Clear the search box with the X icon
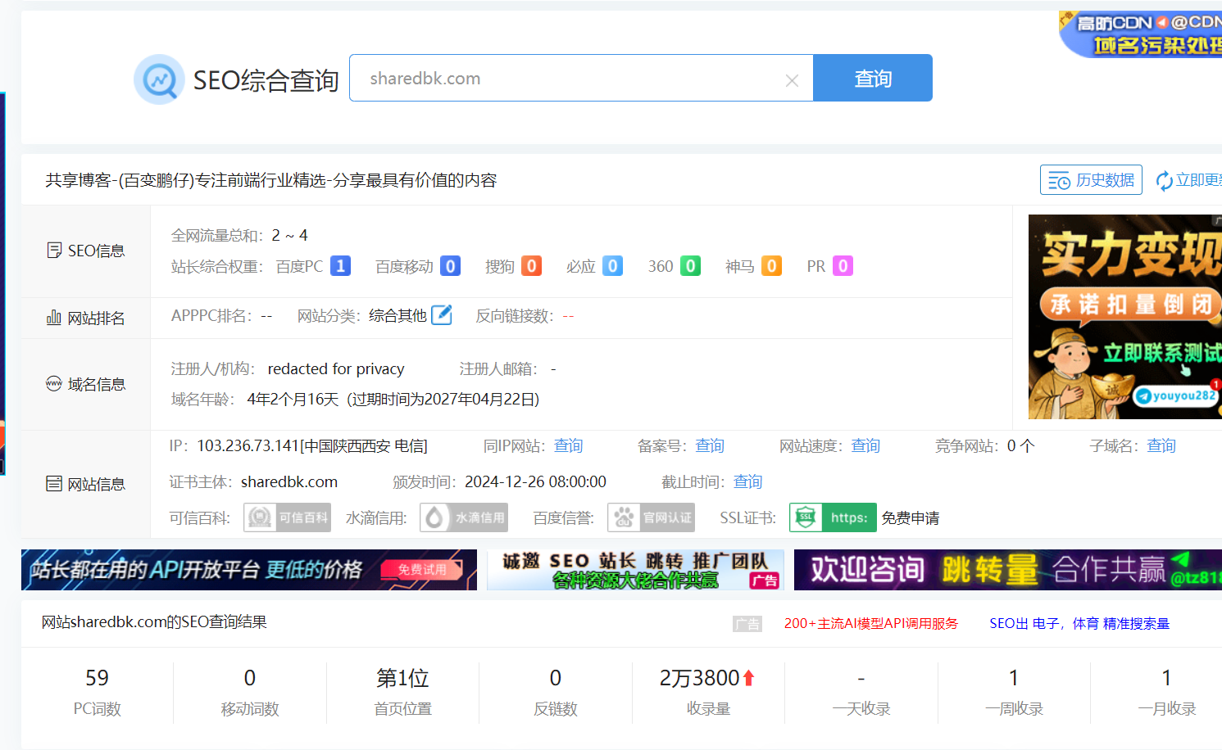Image resolution: width=1222 pixels, height=750 pixels. [792, 80]
